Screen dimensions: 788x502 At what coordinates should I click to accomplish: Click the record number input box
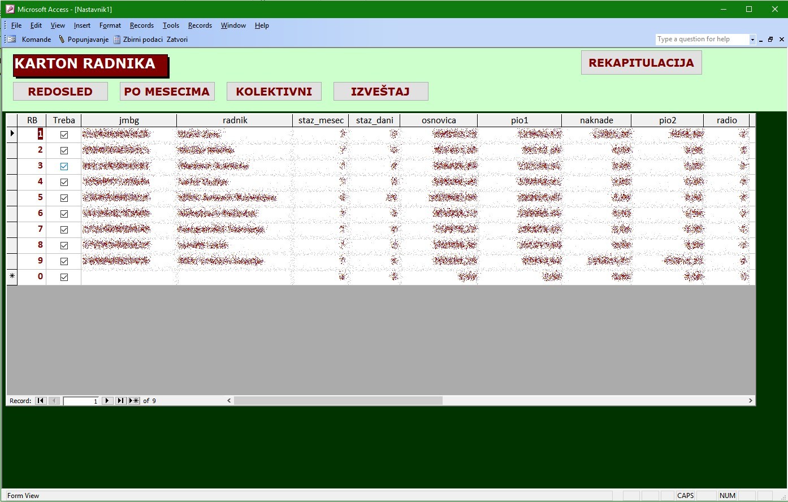(81, 401)
